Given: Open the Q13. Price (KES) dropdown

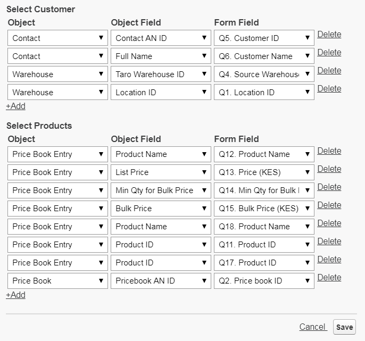Looking at the screenshot, I should point(264,172).
